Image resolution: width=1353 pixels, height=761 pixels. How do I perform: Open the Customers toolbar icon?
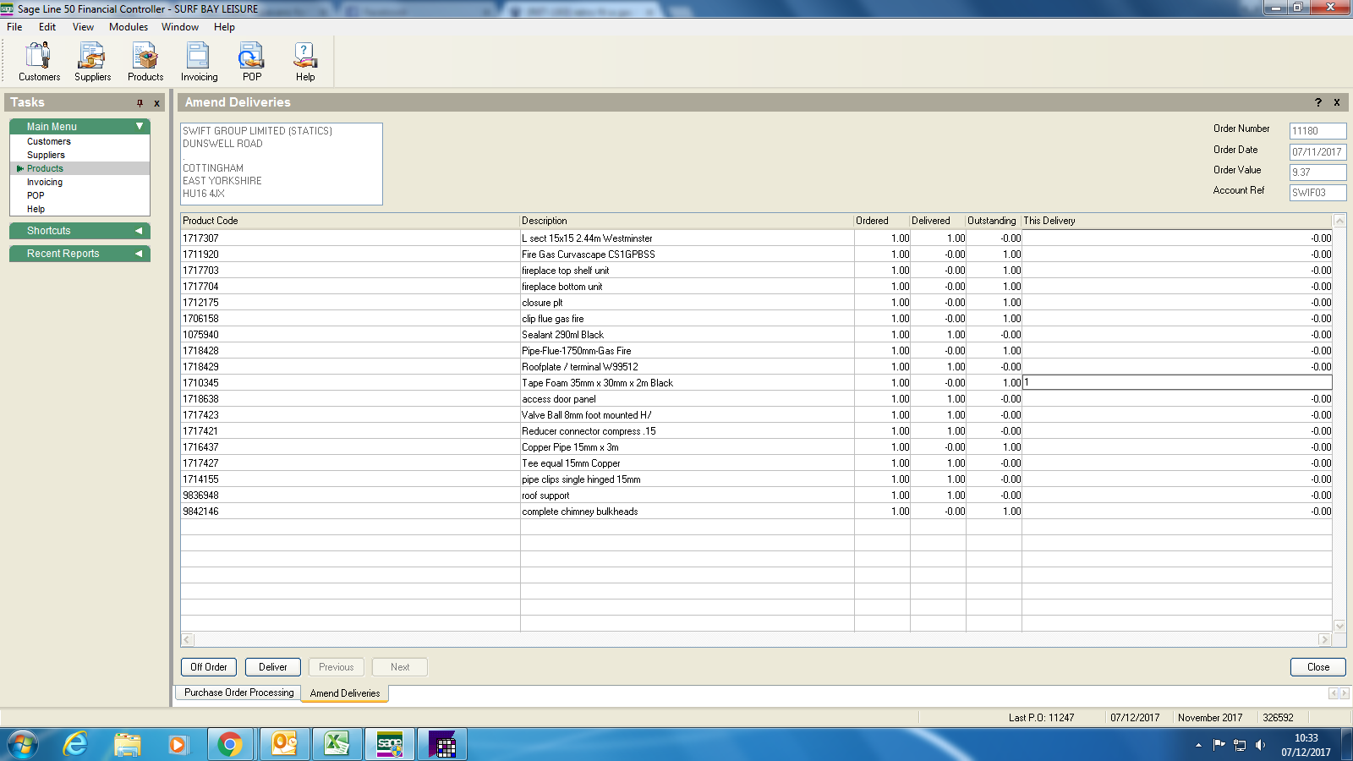pos(39,62)
